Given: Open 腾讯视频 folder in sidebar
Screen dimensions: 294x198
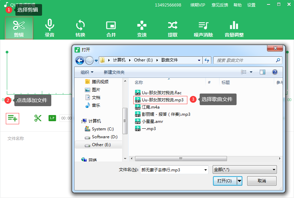Looking at the screenshot, I should tap(97, 82).
